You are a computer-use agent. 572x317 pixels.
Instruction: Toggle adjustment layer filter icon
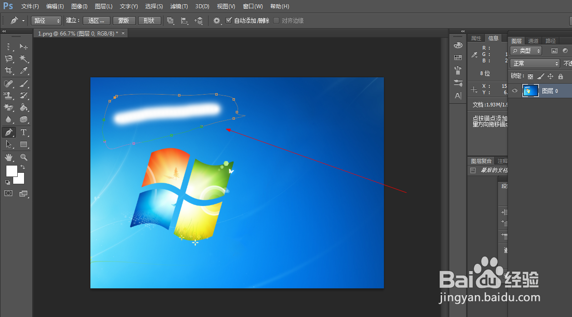(565, 51)
